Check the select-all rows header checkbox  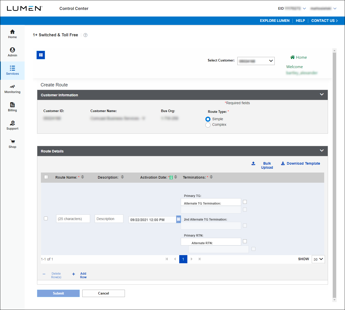pos(46,177)
